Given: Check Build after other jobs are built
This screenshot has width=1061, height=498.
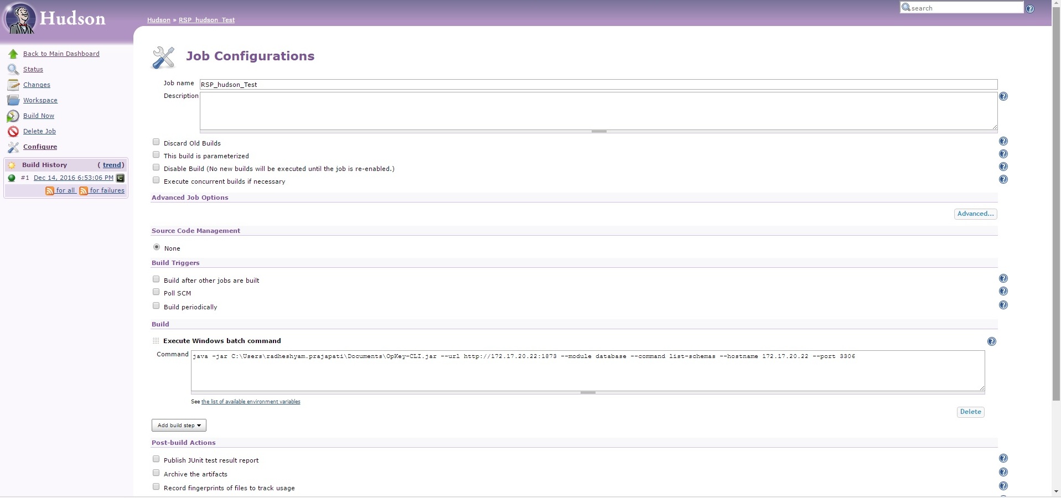Looking at the screenshot, I should click(156, 279).
